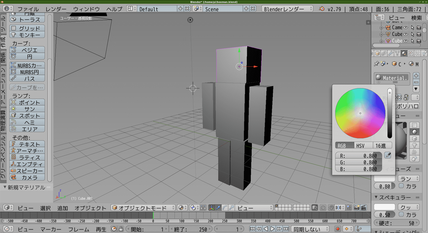Image resolution: width=428 pixels, height=233 pixels.
Task: Click the NURBS circle button (NURBS円)
Action: (x=27, y=72)
